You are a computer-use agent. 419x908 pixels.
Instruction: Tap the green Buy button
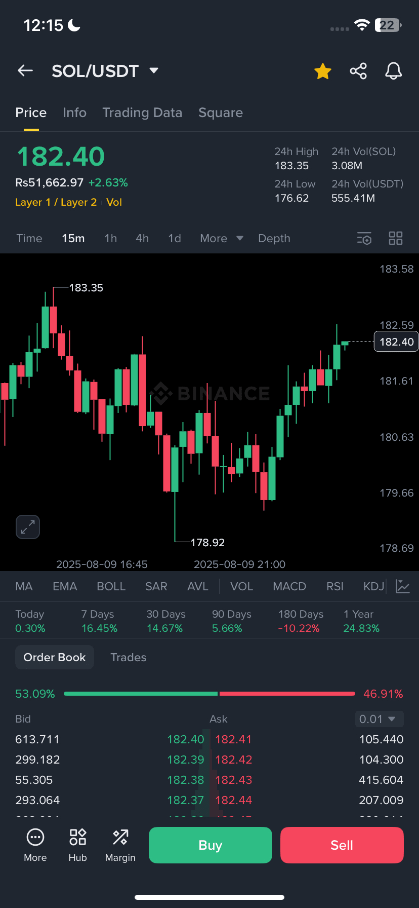[211, 845]
